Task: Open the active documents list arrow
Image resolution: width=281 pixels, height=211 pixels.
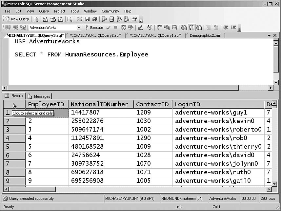Action: tap(269, 35)
